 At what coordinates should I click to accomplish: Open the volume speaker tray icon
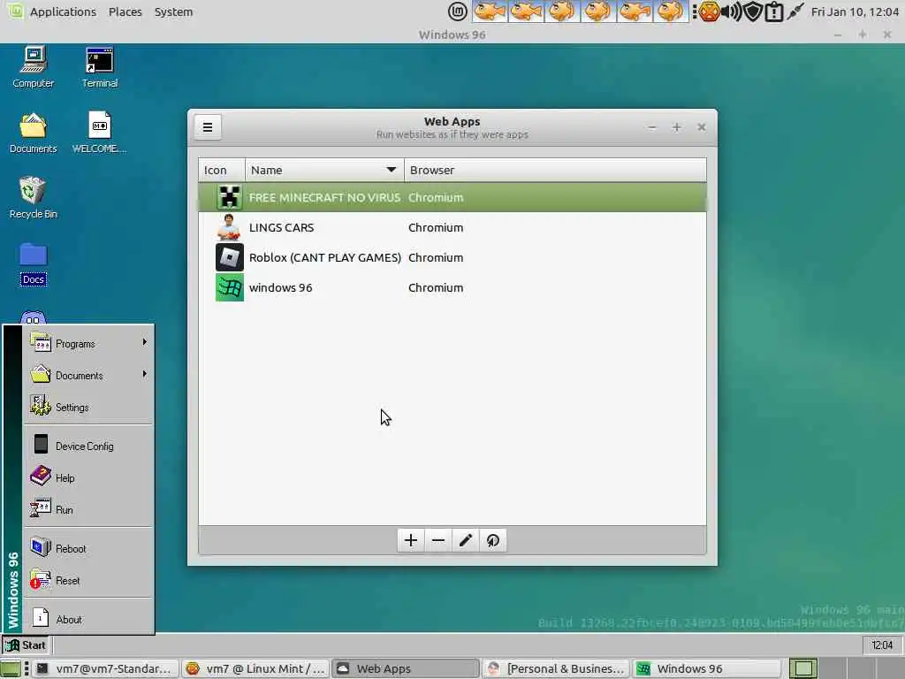click(x=731, y=11)
